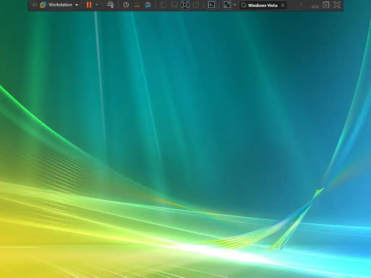Viewport: 371px width, 278px height.
Task: Close the Windows Vista tab
Action: 283,5
